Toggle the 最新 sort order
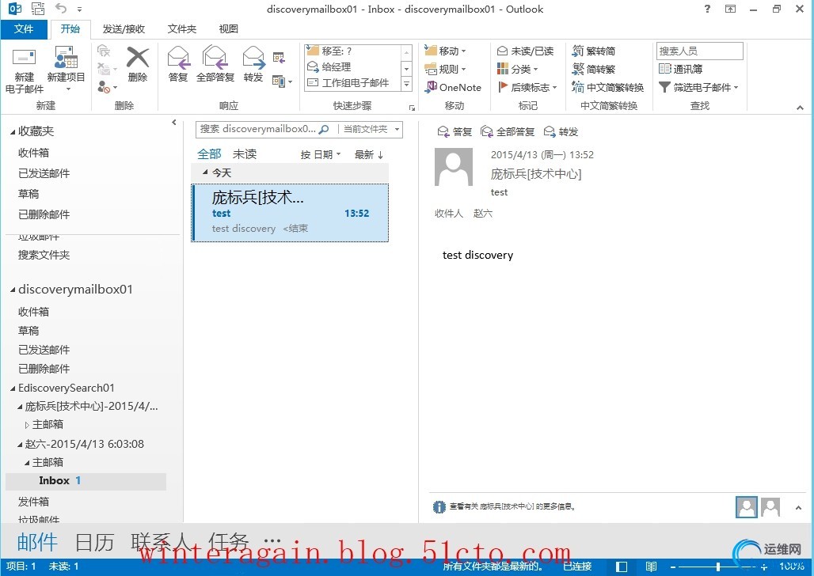This screenshot has height=576, width=814. (368, 154)
